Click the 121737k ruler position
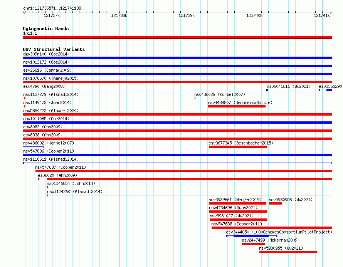The width and height of the screenshot is (343, 267). coord(52,15)
